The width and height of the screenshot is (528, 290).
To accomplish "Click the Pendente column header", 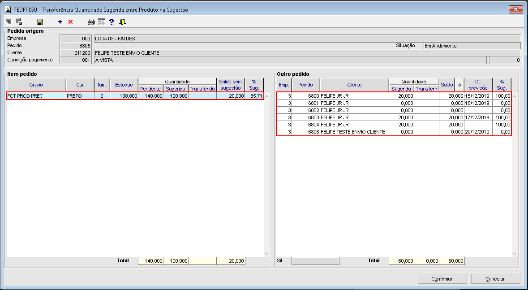I will 150,88.
